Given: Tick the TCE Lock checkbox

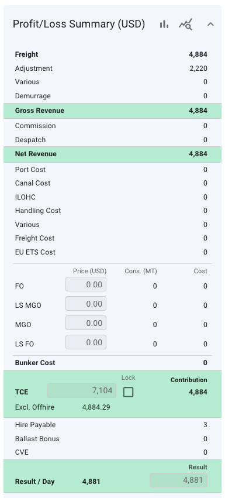Looking at the screenshot, I should click(x=128, y=393).
